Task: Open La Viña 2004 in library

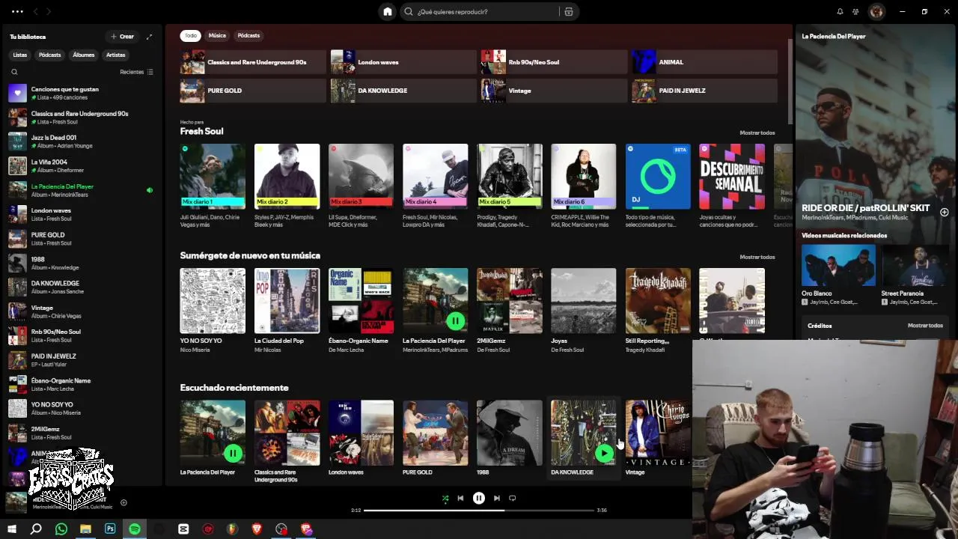Action: tap(82, 165)
